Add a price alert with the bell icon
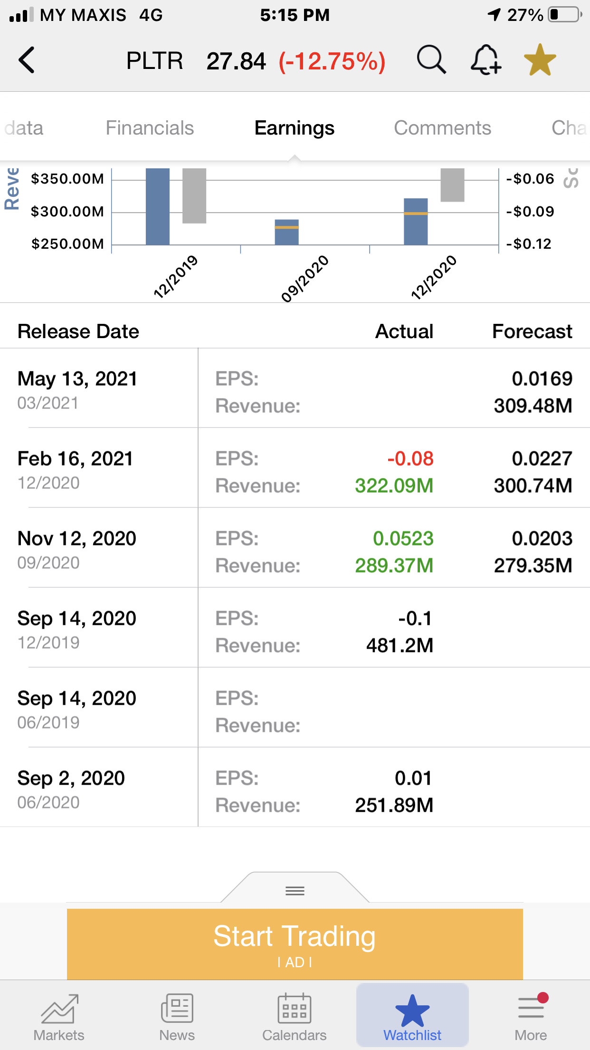590x1050 pixels. pos(485,60)
